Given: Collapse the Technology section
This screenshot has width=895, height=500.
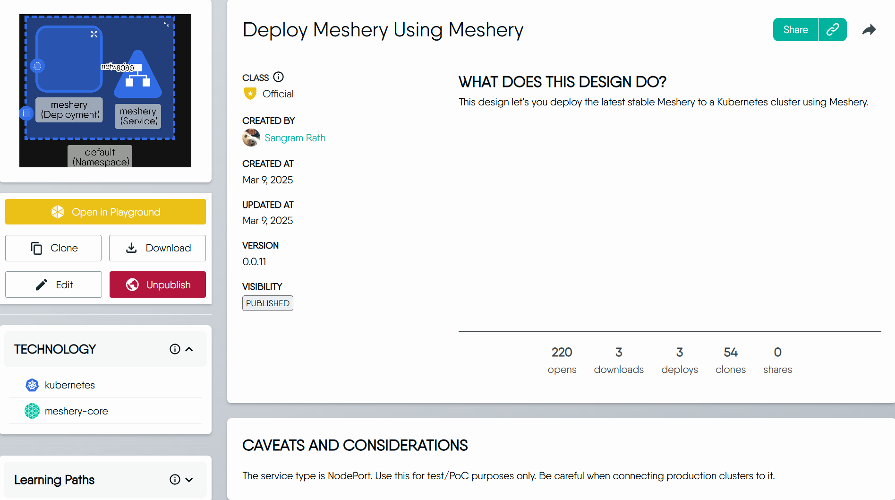Looking at the screenshot, I should click(x=190, y=349).
